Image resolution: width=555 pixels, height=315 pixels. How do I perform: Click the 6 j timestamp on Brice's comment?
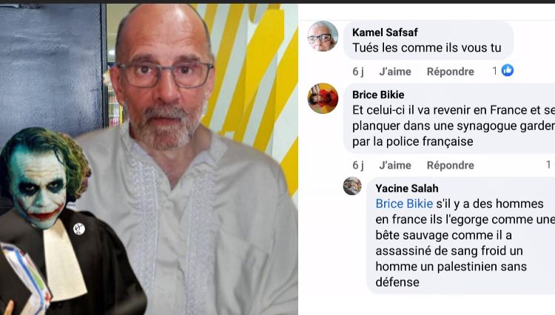[358, 165]
